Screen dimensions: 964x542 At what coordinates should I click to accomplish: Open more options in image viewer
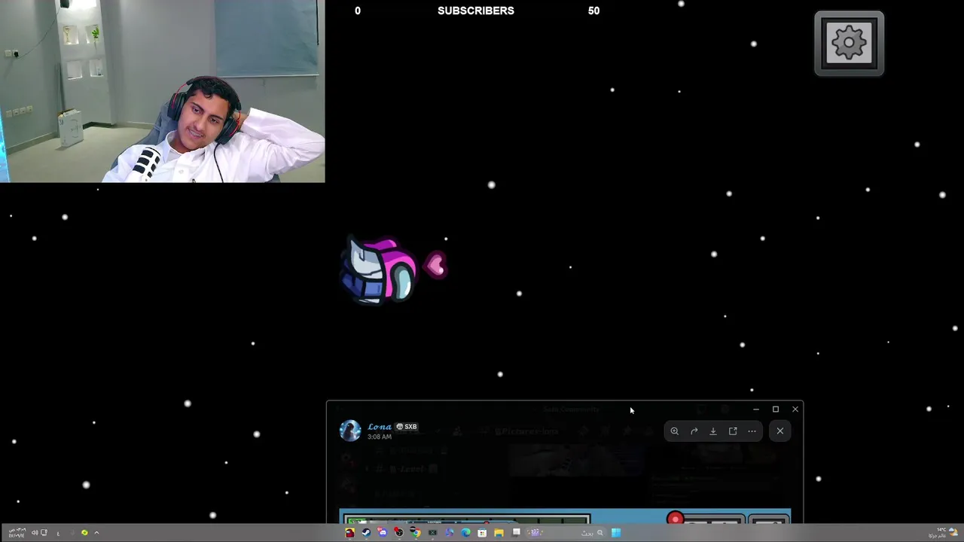[752, 431]
